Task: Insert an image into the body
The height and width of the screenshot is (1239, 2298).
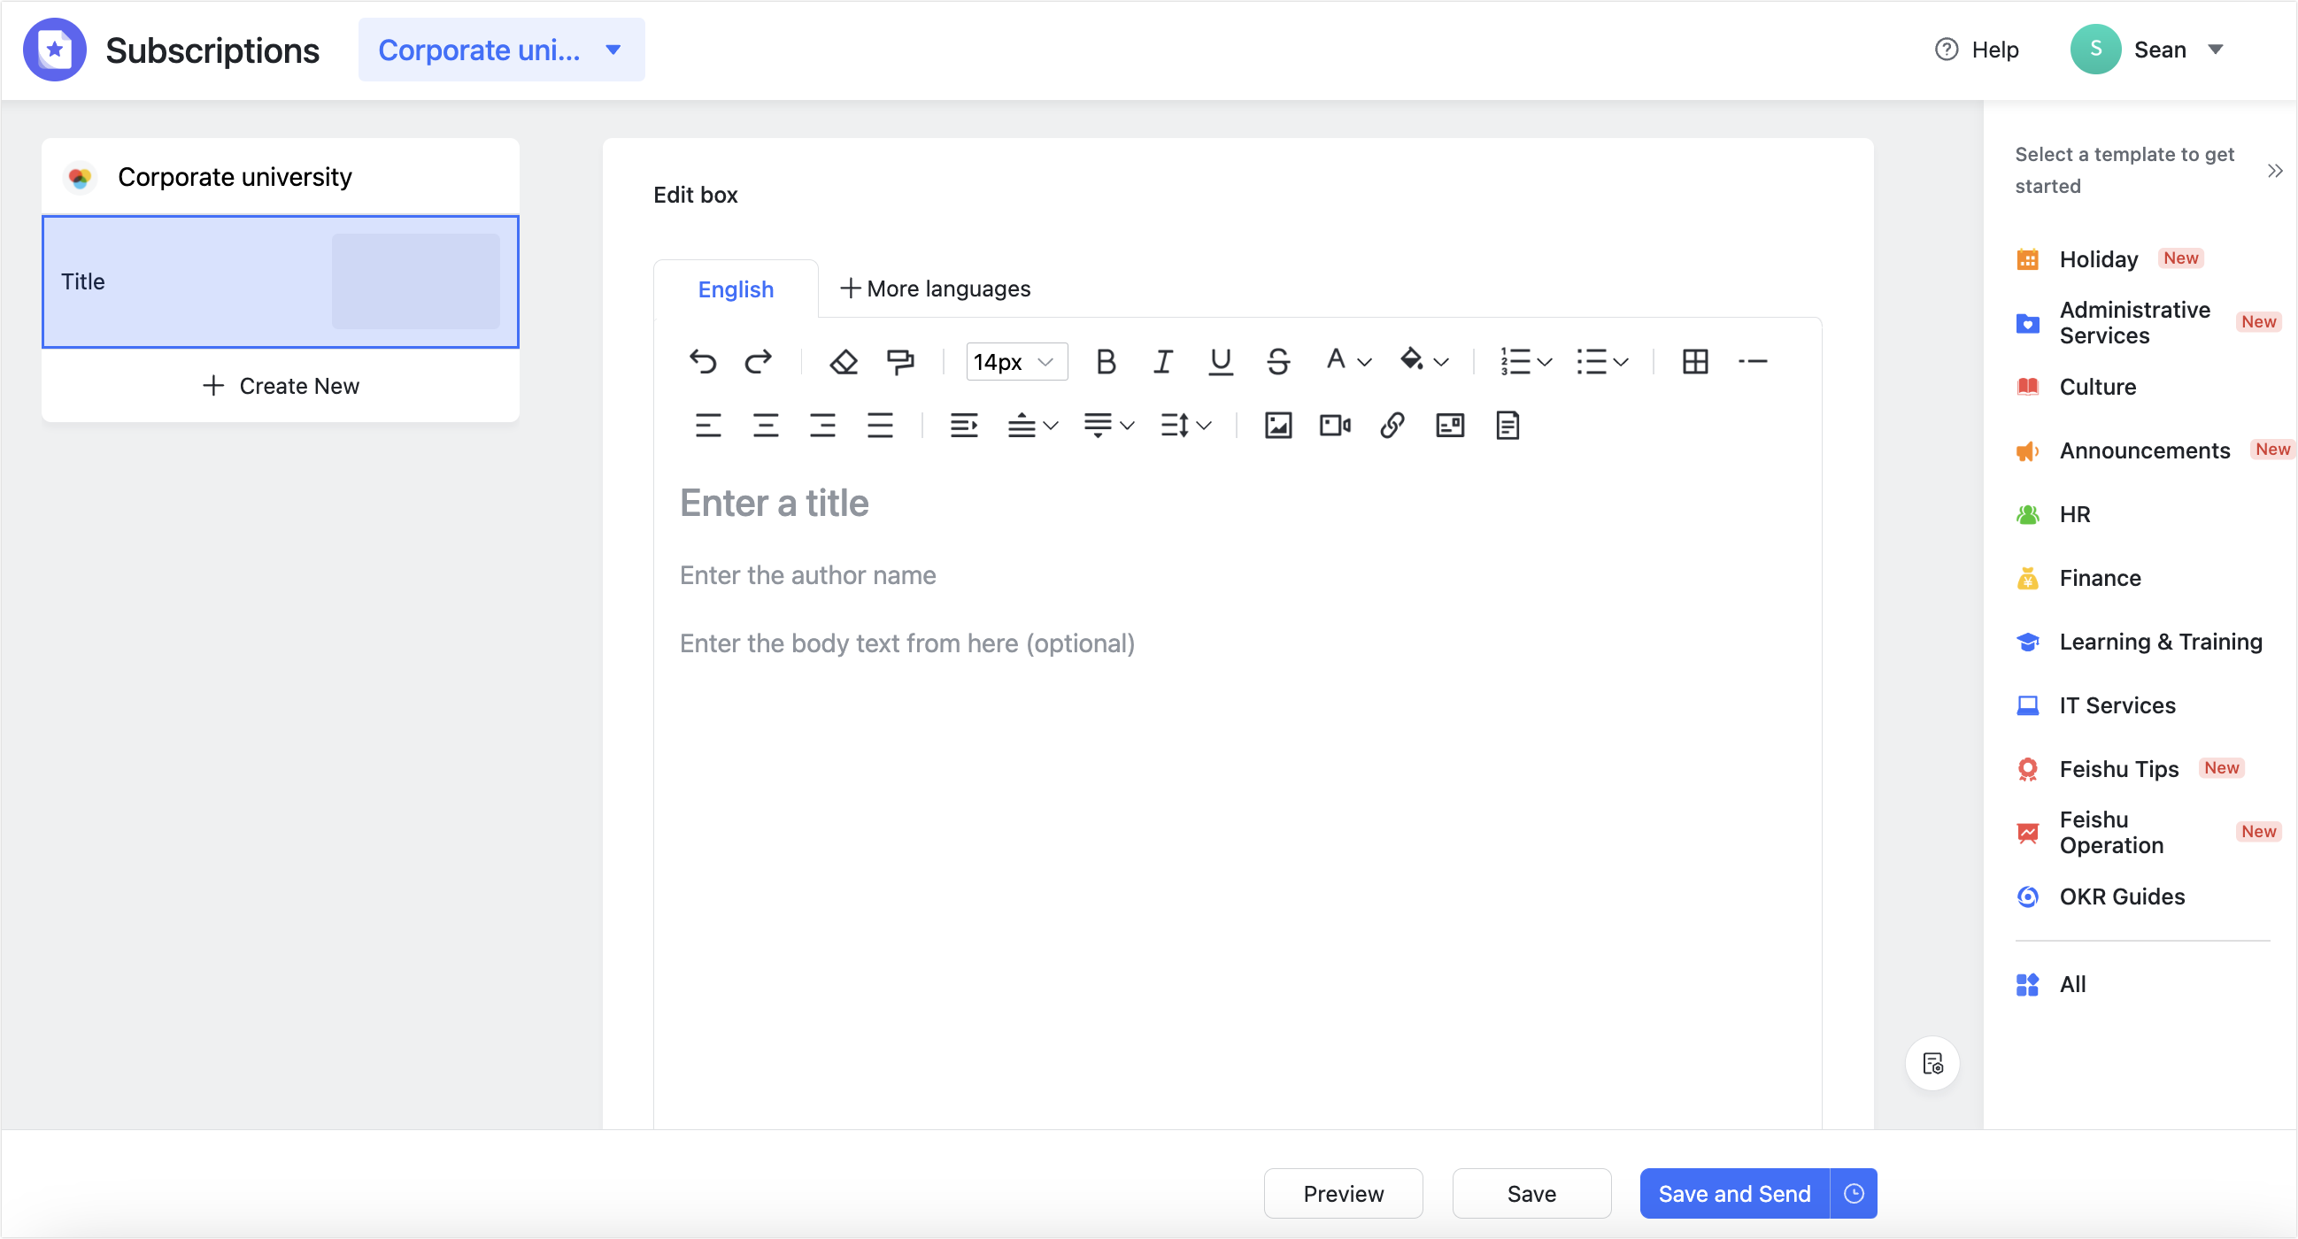Action: coord(1277,426)
